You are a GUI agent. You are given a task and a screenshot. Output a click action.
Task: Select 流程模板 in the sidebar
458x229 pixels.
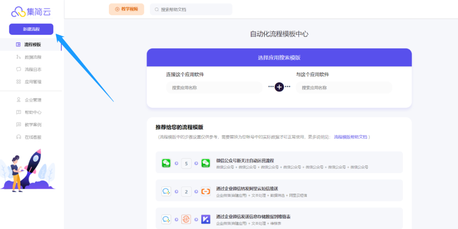tap(31, 45)
